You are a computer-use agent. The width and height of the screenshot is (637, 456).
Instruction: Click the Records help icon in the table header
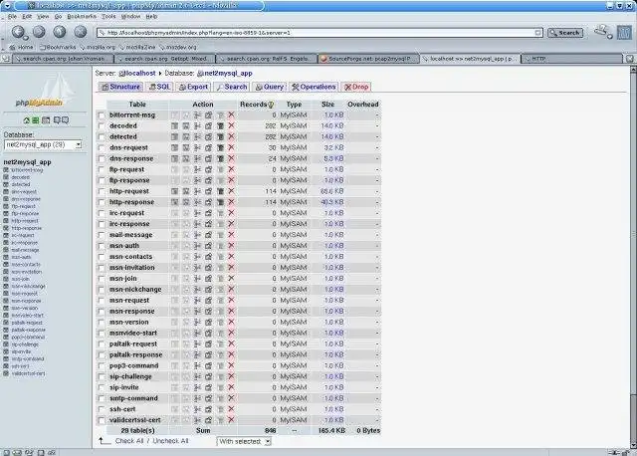coord(271,105)
